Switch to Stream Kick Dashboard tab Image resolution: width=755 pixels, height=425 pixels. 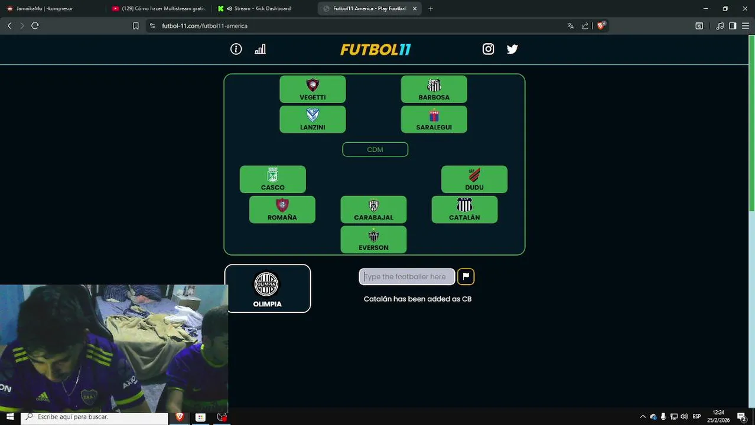coord(263,8)
